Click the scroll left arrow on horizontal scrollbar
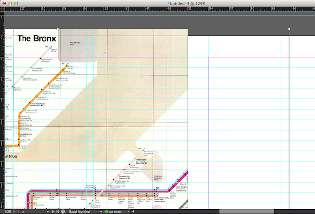Viewport: 315px width, 214px height. pos(133,212)
